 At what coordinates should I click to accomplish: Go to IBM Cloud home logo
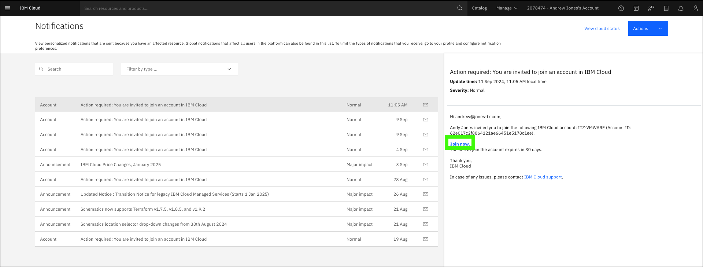pyautogui.click(x=30, y=8)
